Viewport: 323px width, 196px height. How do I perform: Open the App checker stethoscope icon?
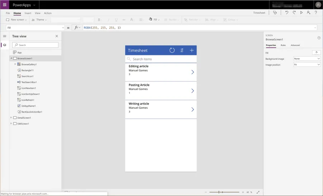[x=275, y=13]
